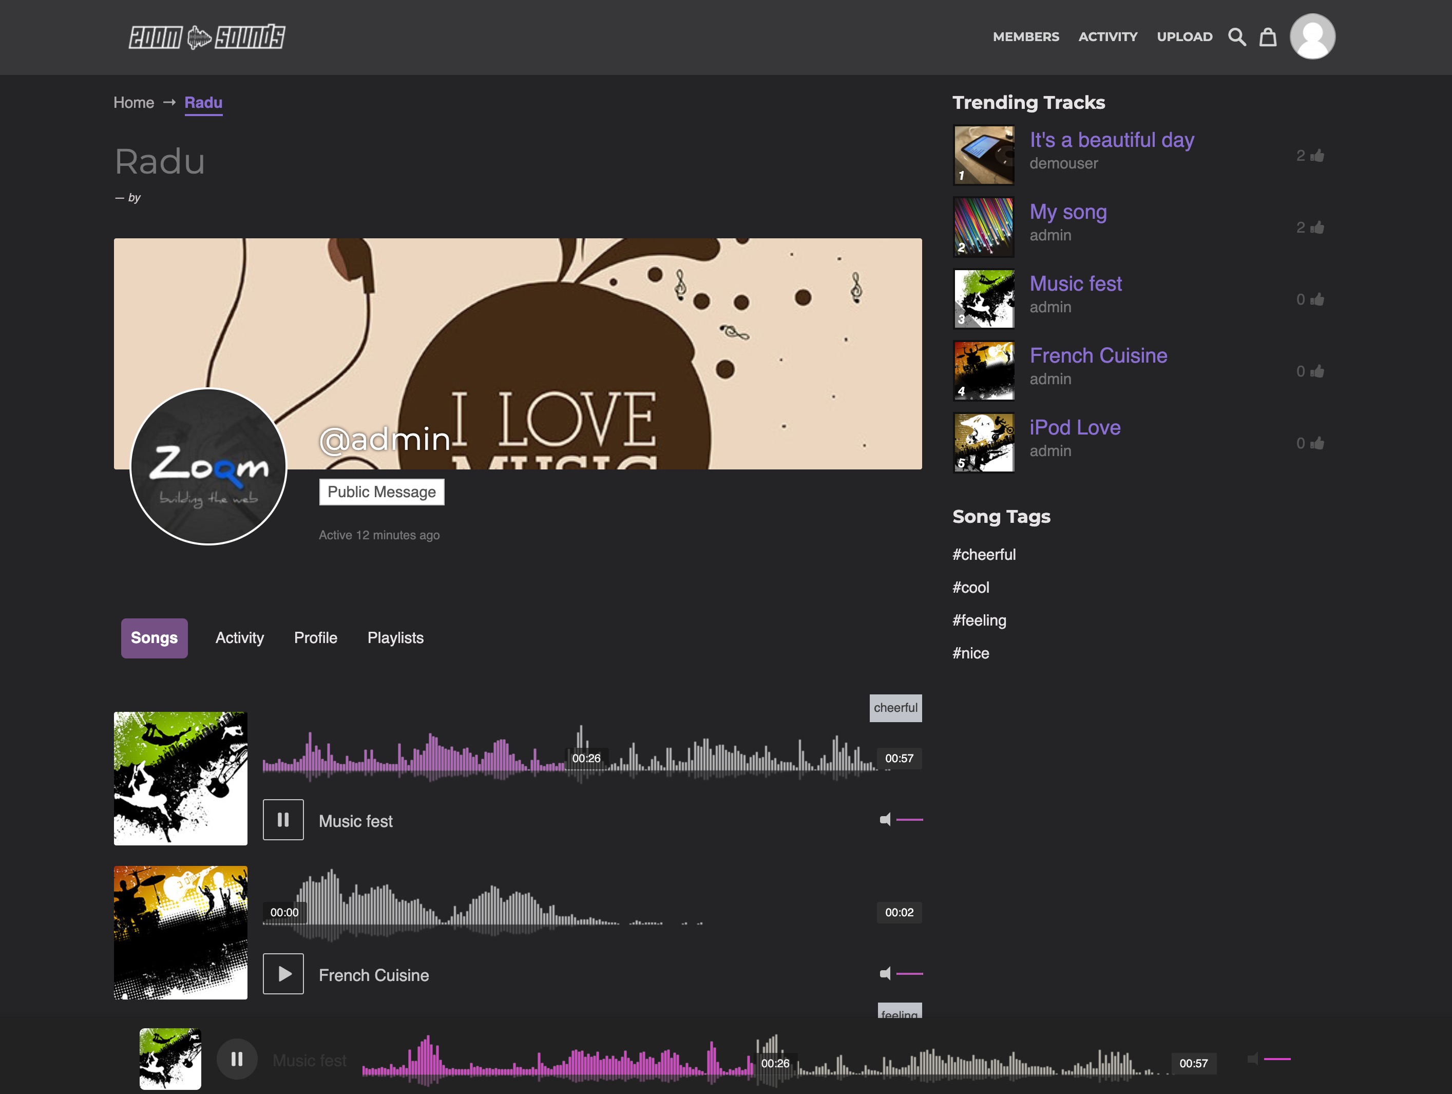The image size is (1452, 1094).
Task: Open the shopping bag cart icon
Action: coord(1268,37)
